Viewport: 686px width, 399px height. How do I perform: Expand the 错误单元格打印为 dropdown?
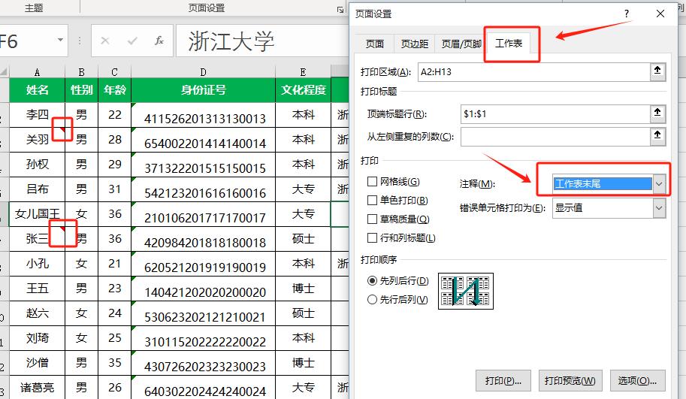pyautogui.click(x=659, y=208)
